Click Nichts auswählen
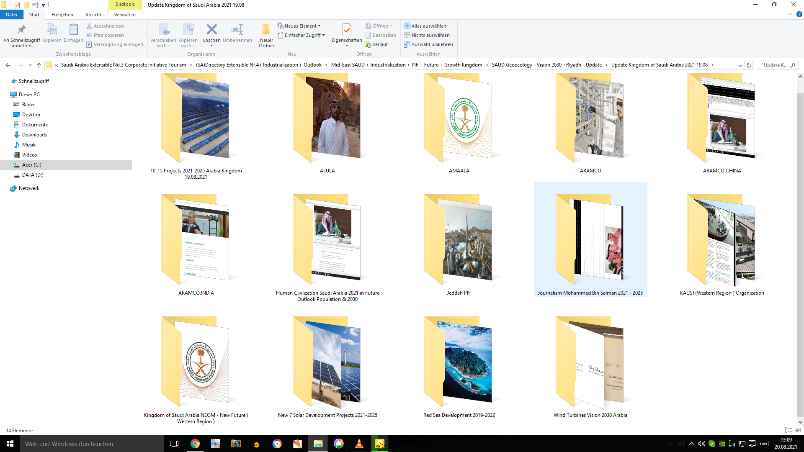 click(427, 35)
